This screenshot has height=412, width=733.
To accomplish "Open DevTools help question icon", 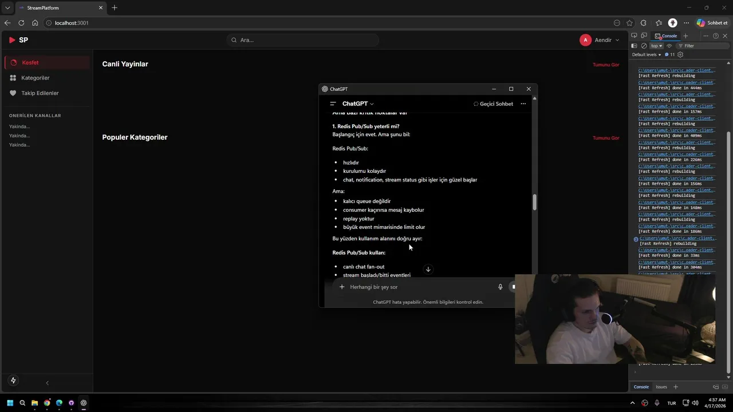I will pos(715,35).
